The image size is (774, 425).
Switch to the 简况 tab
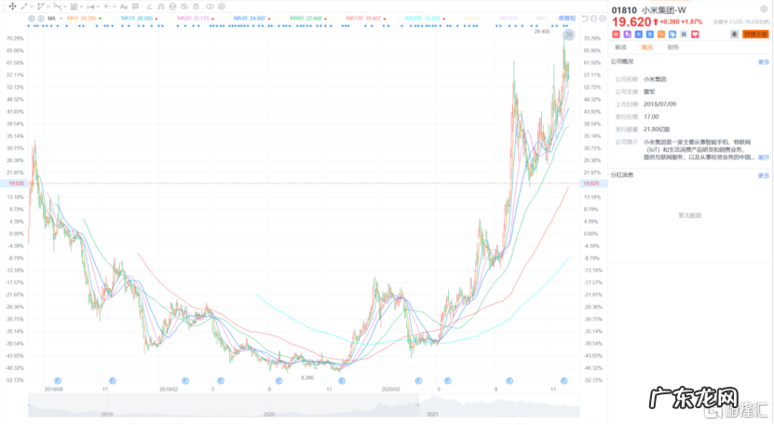click(x=646, y=48)
